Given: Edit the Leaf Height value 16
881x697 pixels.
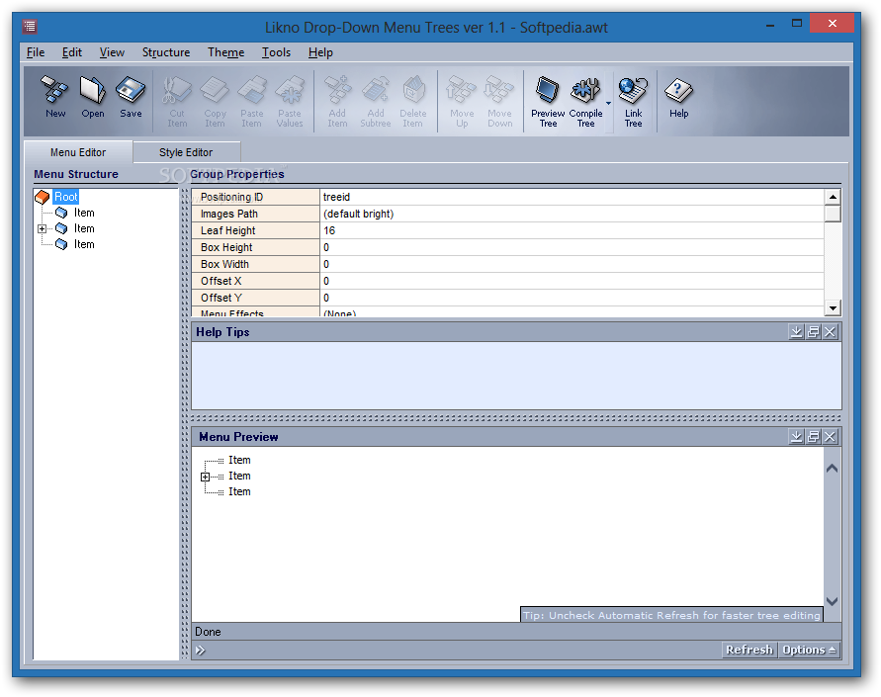Looking at the screenshot, I should [x=572, y=230].
